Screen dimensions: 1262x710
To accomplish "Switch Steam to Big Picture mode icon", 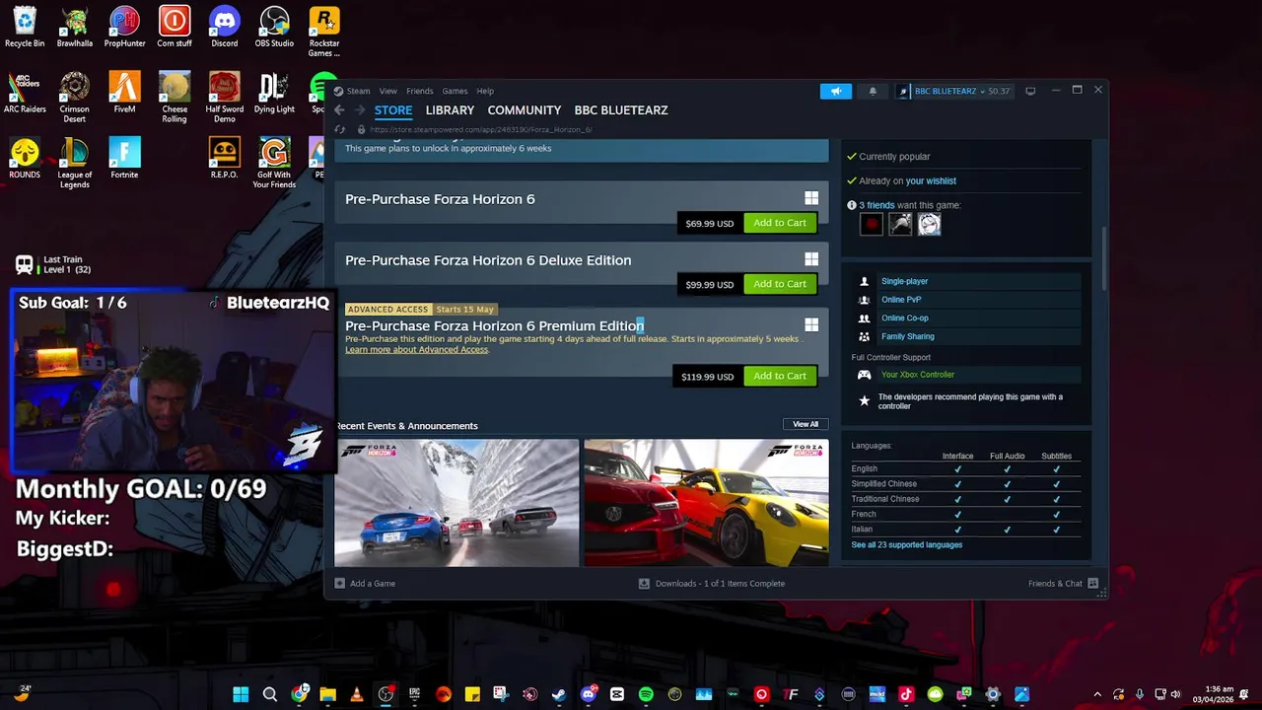I will 1030,91.
